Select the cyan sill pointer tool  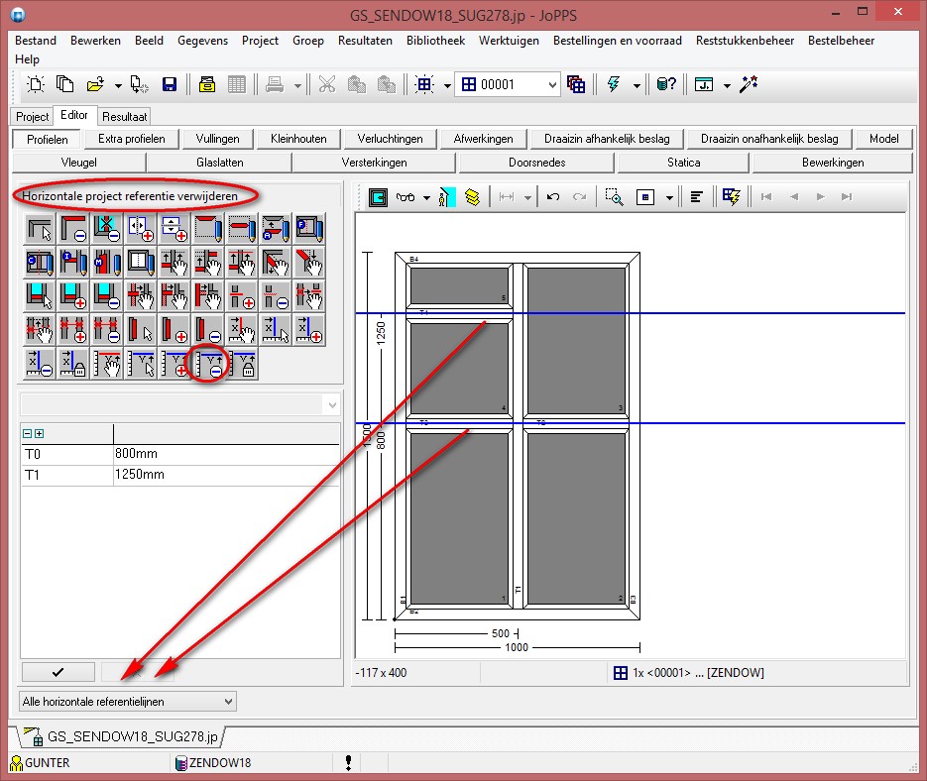click(40, 295)
